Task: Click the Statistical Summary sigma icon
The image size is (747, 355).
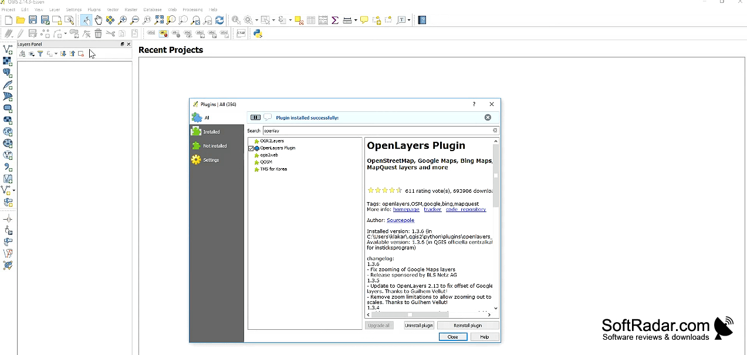Action: point(335,20)
